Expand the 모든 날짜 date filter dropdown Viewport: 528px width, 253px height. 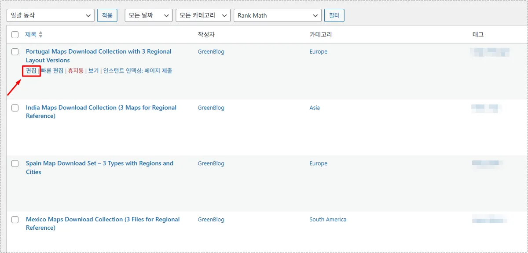pyautogui.click(x=148, y=15)
